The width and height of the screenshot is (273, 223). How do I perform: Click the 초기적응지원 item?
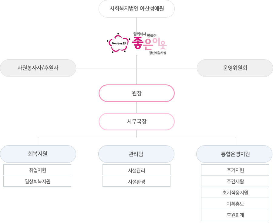point(235,192)
